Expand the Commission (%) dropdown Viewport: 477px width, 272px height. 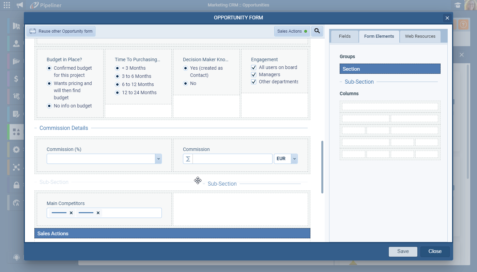(158, 159)
